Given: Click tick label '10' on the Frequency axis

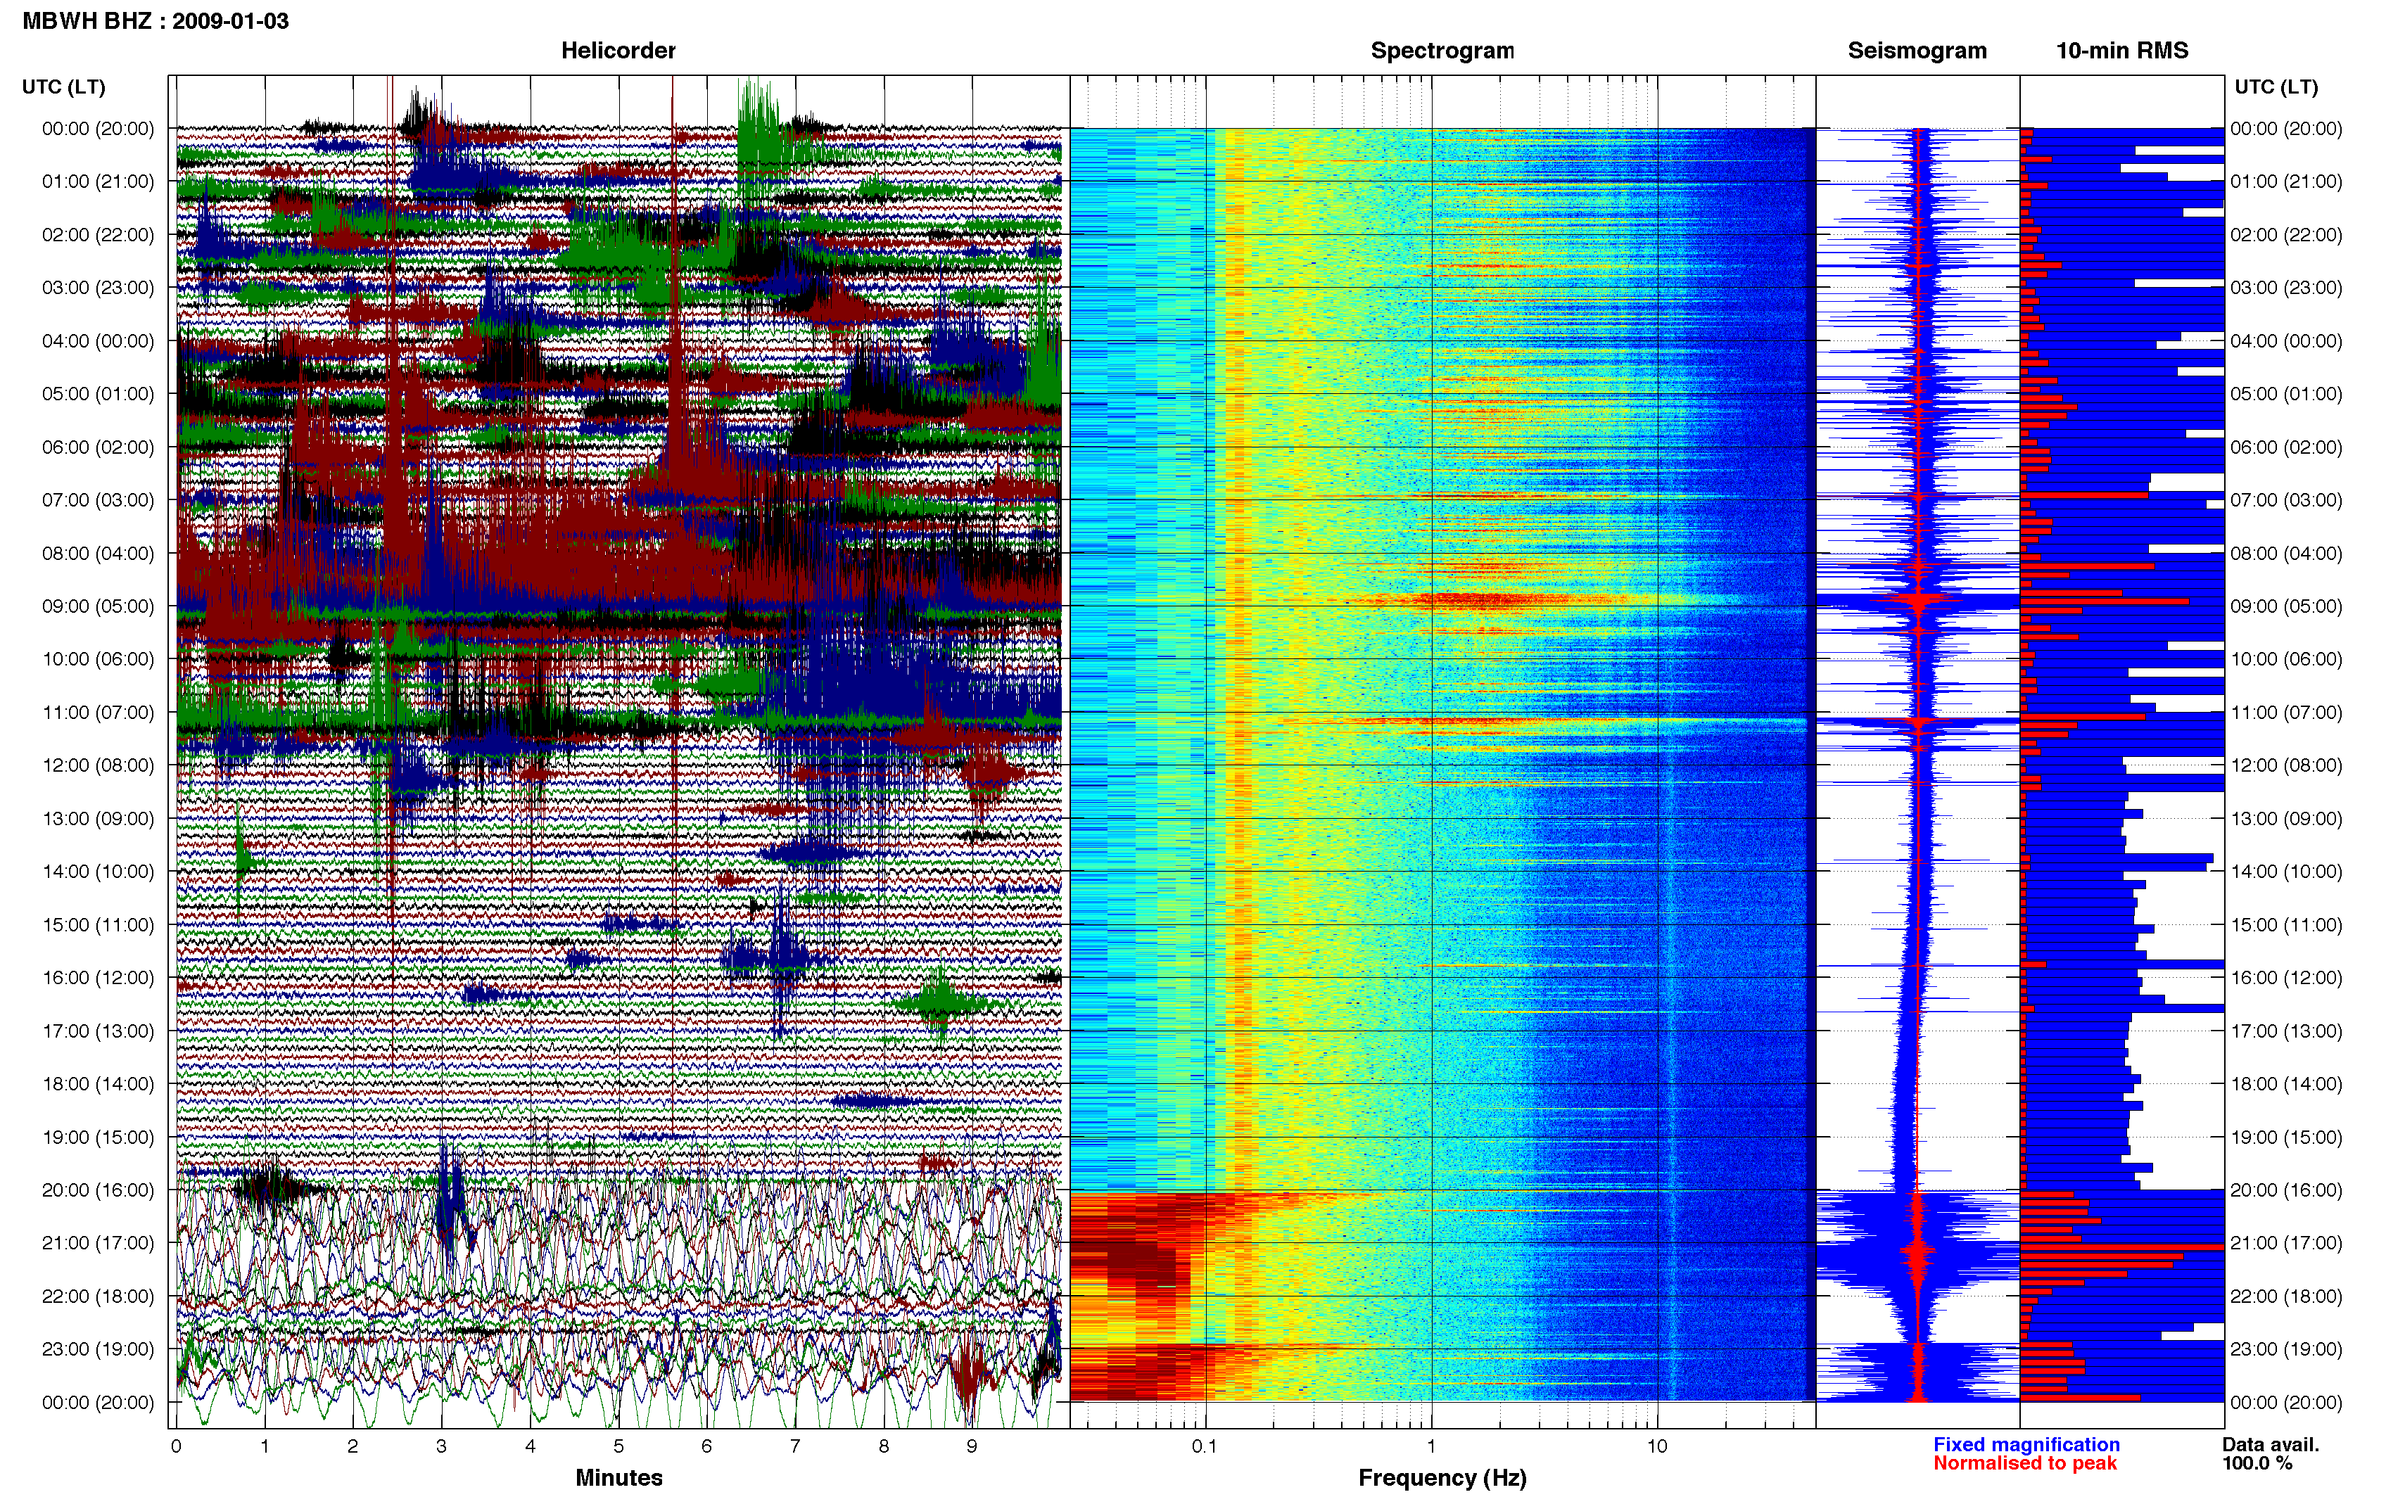Looking at the screenshot, I should 1656,1446.
